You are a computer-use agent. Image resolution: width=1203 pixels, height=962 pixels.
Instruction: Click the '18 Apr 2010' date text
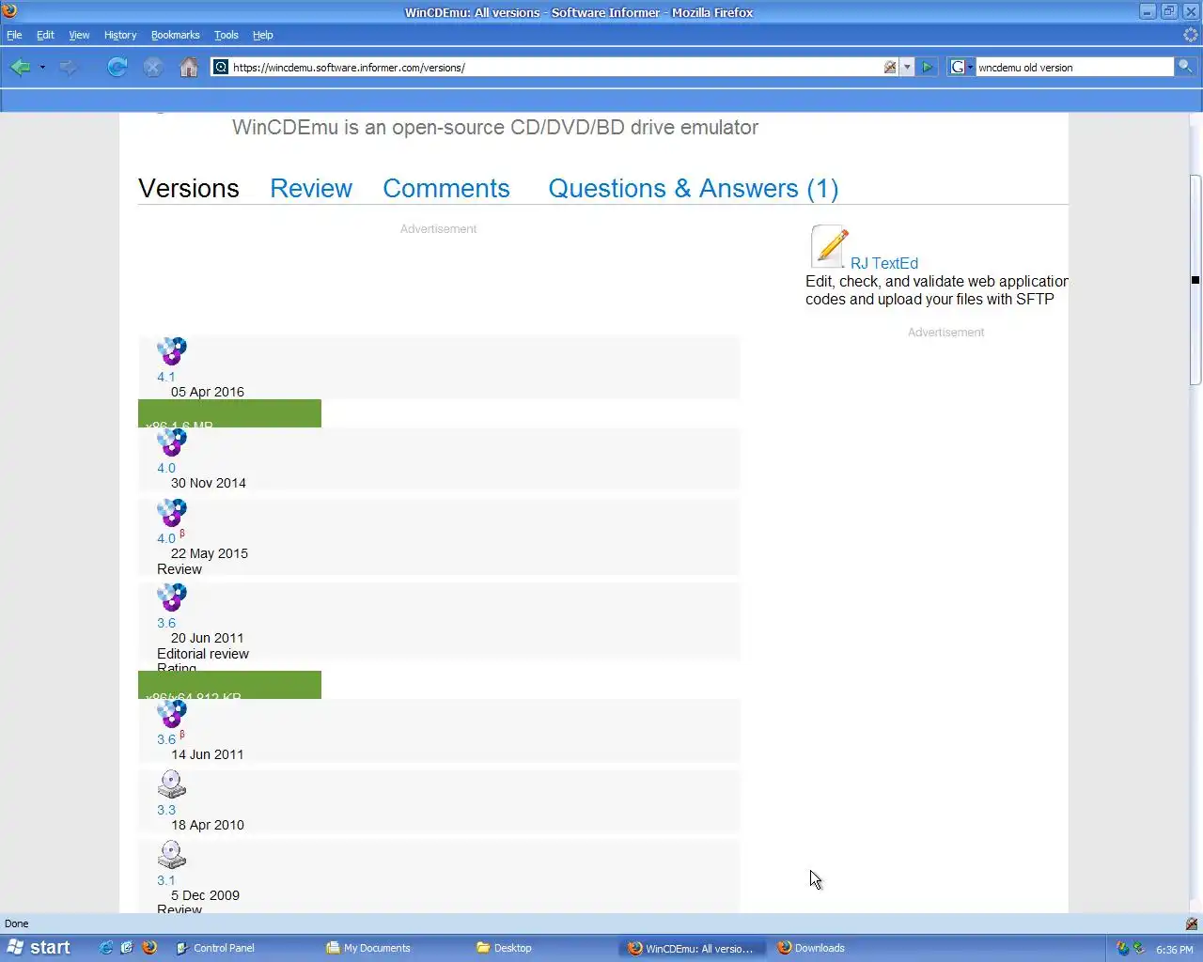point(208,825)
